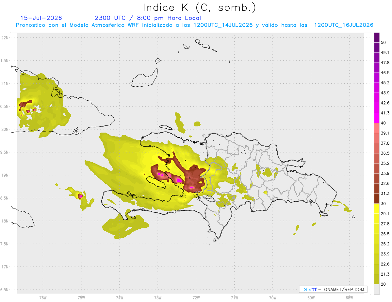Image resolution: width=392 pixels, height=302 pixels.
Task: Click colorbar label '22.6'
Action: [x=385, y=264]
